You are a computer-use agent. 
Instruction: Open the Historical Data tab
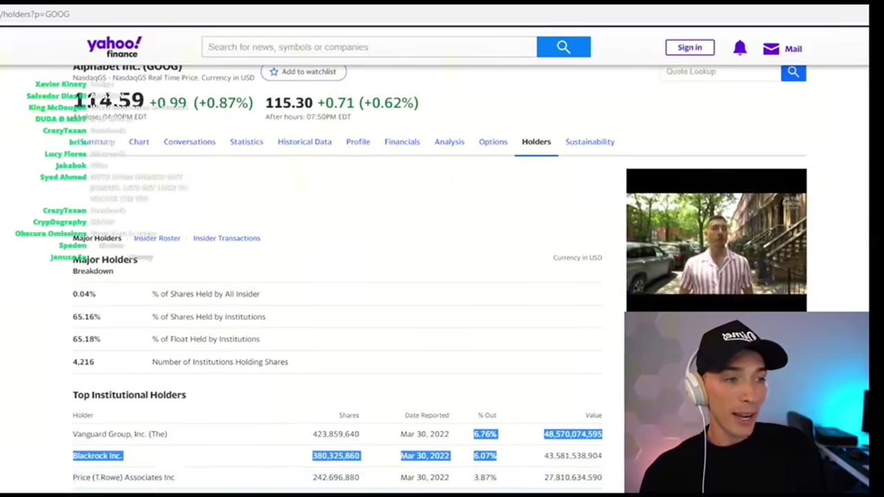305,142
